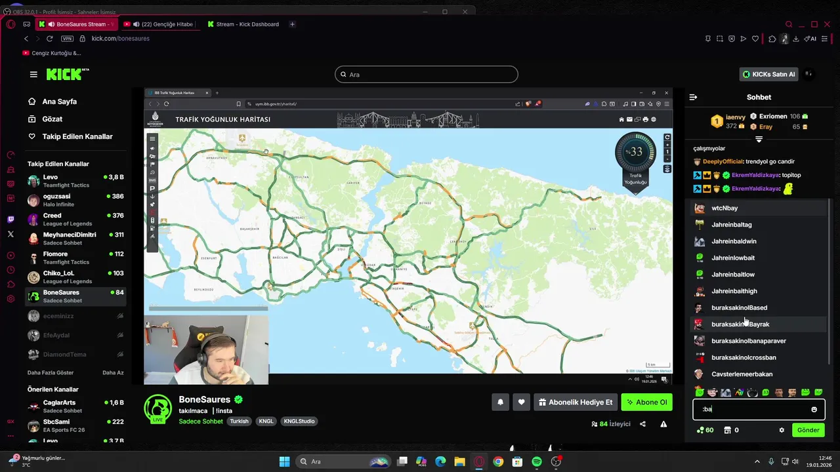Mute the Gençliğe Hitabe tab audio
The image size is (840, 472).
[x=136, y=24]
